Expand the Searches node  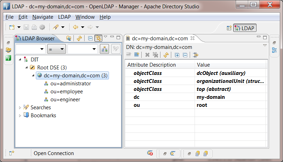(x=20, y=108)
